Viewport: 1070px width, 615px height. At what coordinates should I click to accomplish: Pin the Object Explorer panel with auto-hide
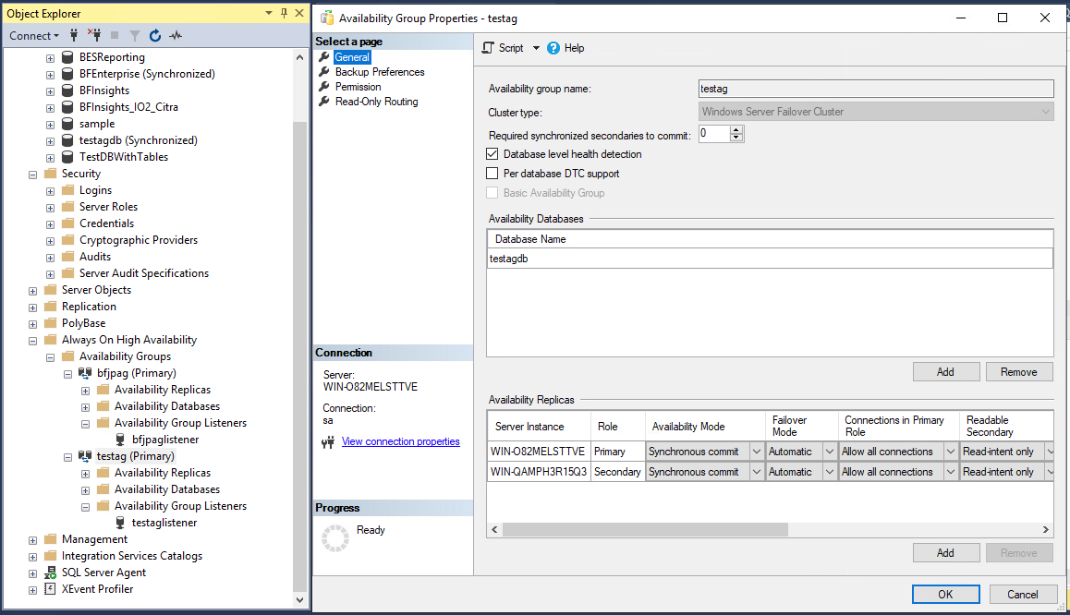click(x=284, y=13)
